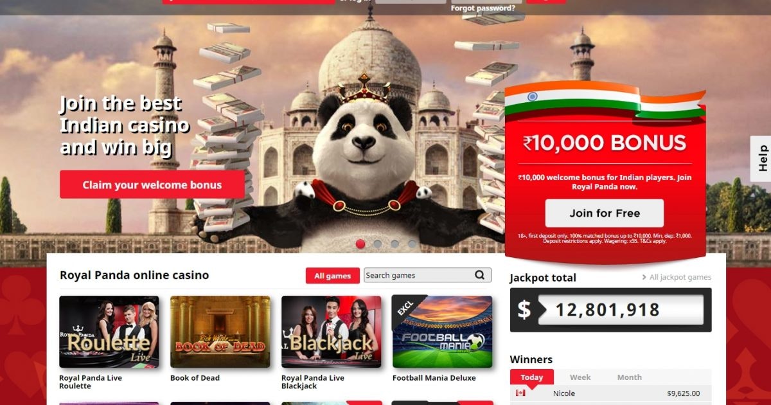Image resolution: width=771 pixels, height=405 pixels.
Task: Focus the Search games input field
Action: [x=418, y=275]
